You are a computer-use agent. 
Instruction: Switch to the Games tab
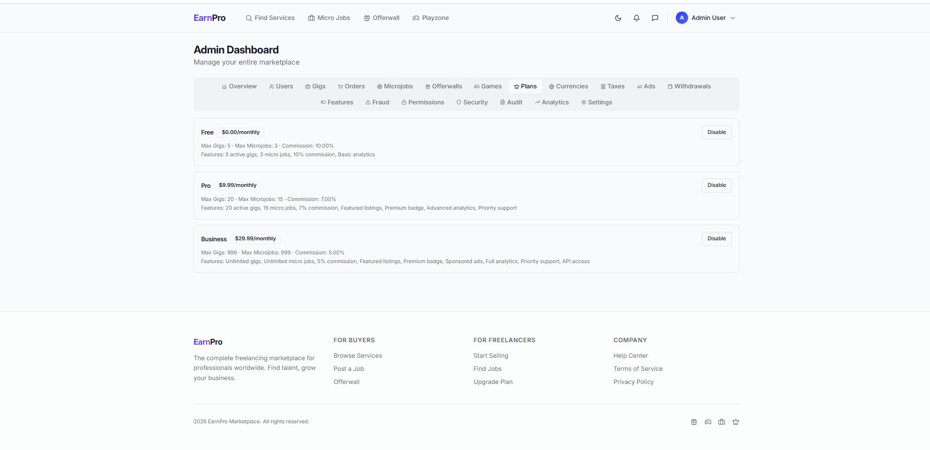tap(488, 86)
